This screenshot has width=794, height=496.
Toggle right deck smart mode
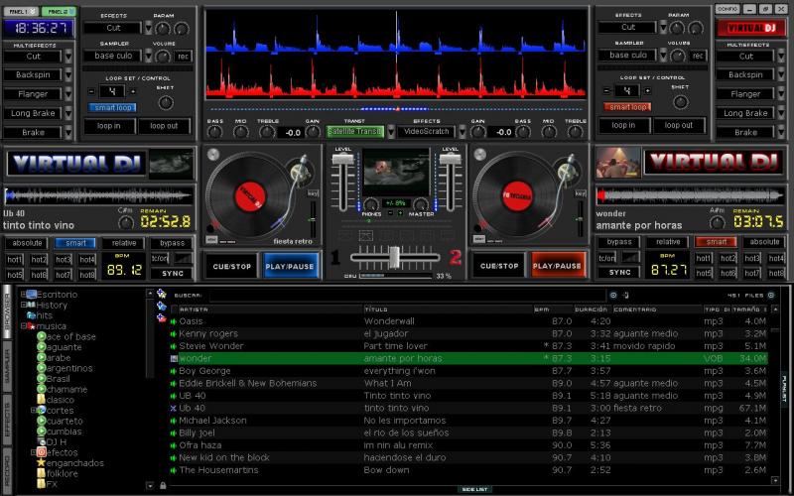click(x=716, y=242)
